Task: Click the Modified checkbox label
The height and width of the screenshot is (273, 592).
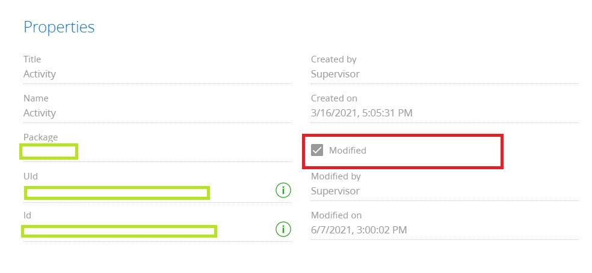Action: point(347,150)
